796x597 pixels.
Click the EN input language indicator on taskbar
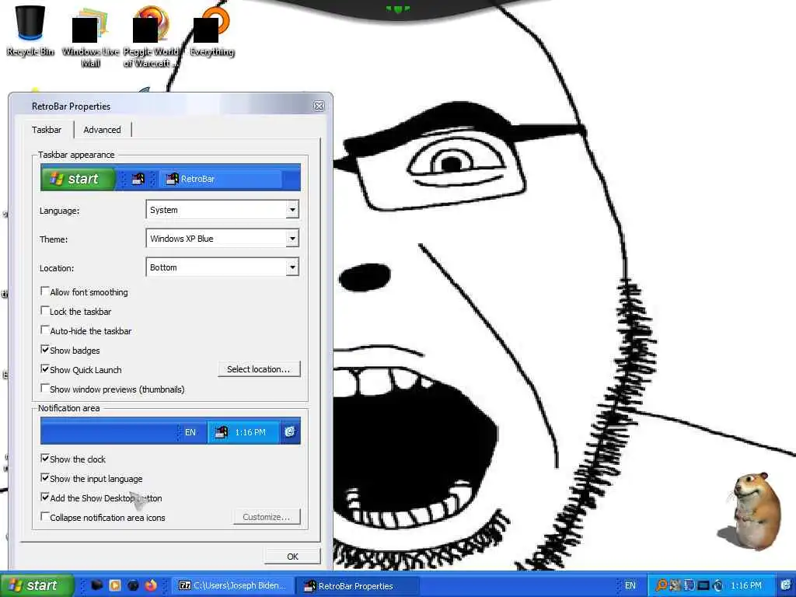(630, 585)
